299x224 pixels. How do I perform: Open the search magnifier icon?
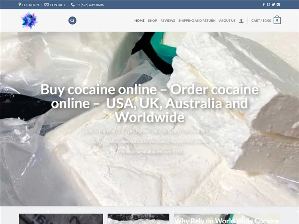click(72, 21)
